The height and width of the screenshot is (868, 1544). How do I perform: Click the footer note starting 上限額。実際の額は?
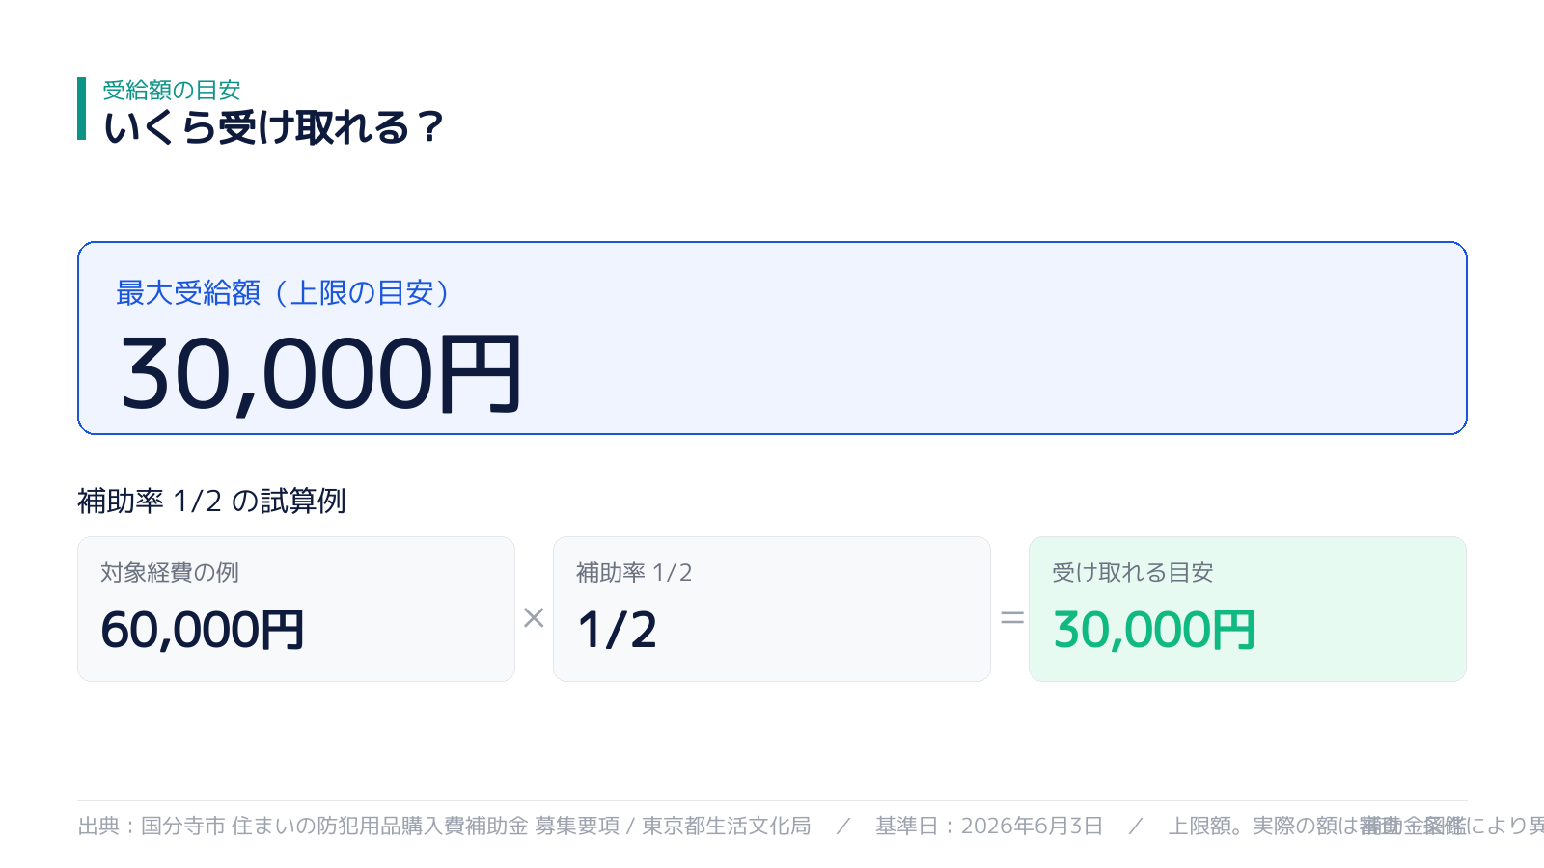tap(1356, 826)
